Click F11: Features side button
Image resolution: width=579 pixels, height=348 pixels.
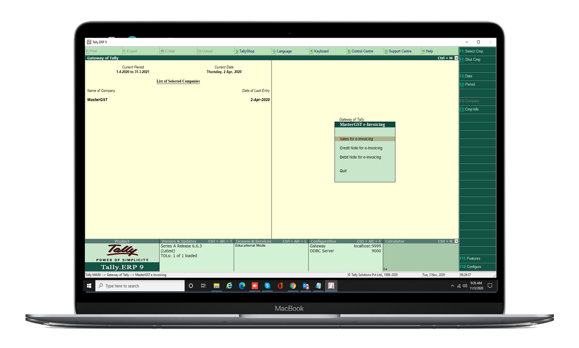coord(478,258)
